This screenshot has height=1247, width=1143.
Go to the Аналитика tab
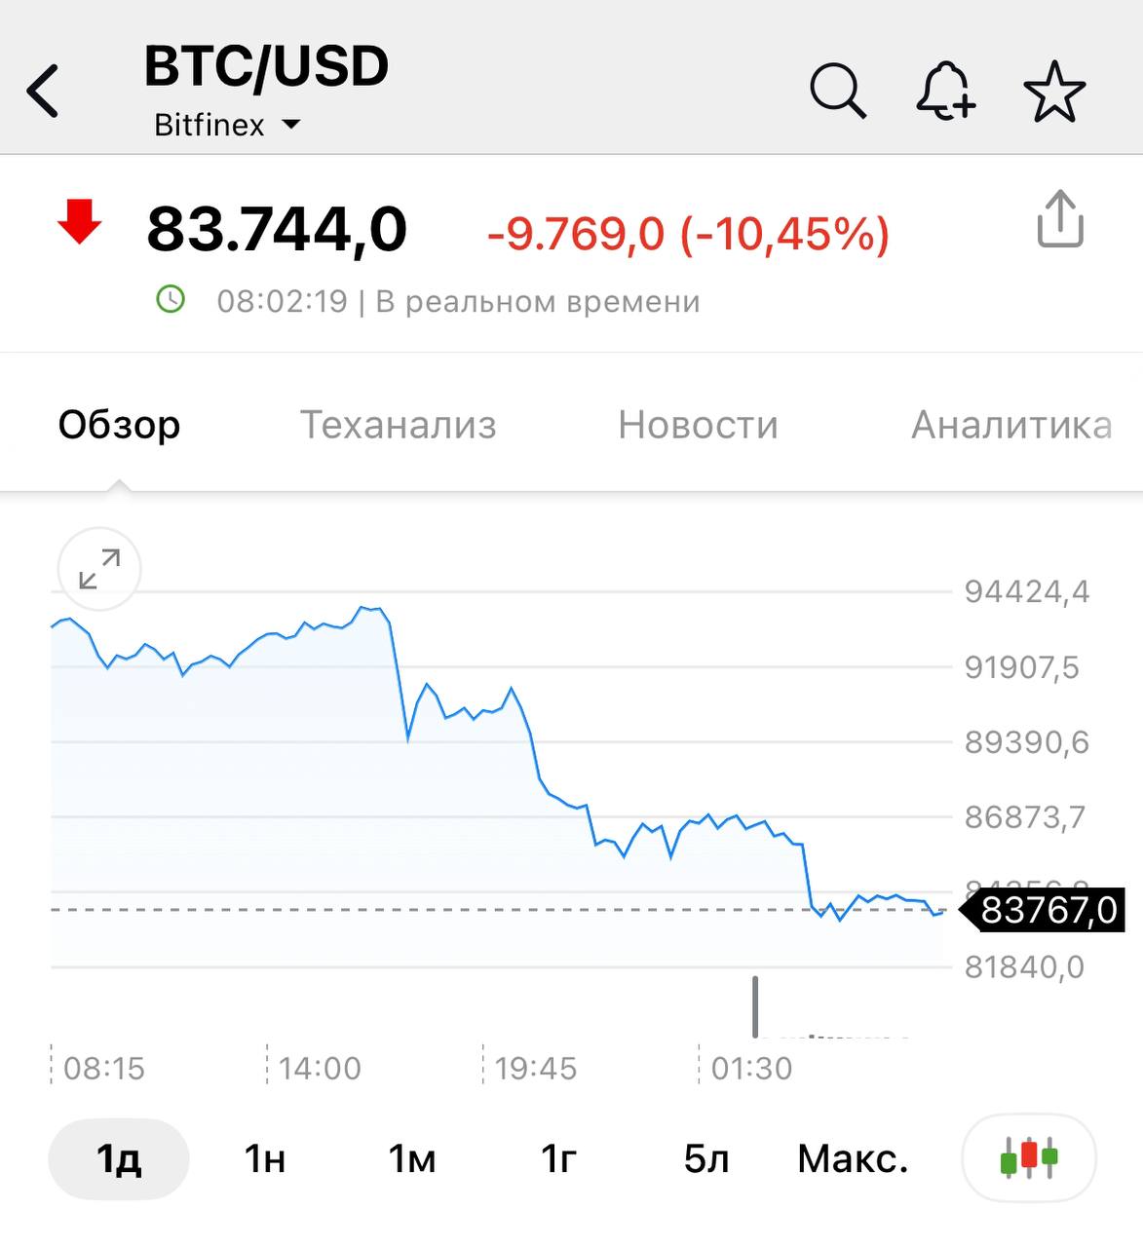point(1011,425)
